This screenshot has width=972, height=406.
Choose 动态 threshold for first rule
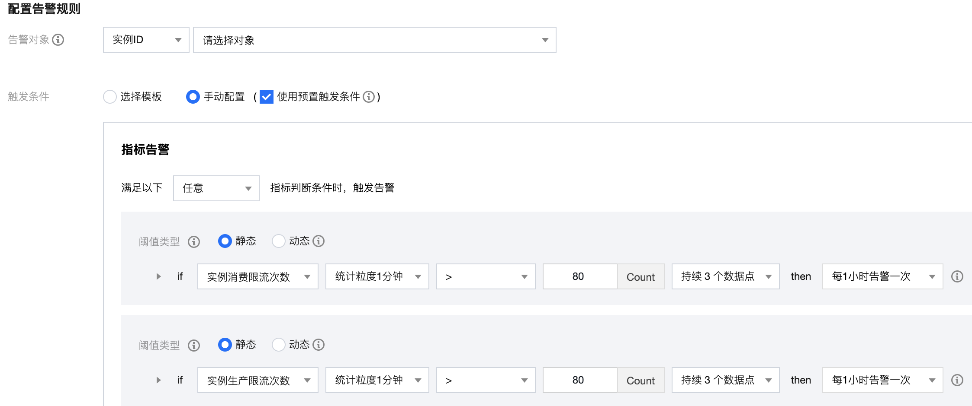(x=279, y=241)
